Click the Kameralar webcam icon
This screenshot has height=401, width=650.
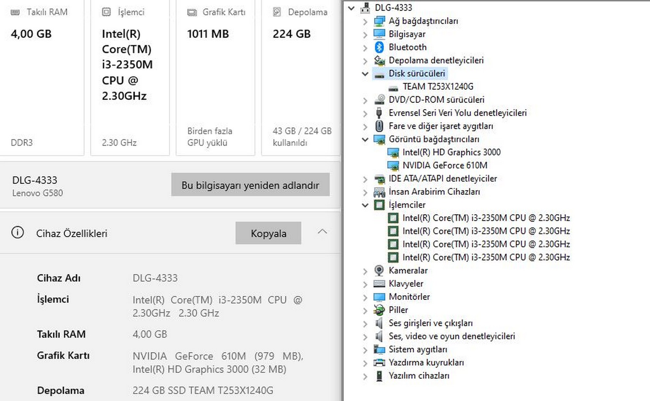coord(379,270)
